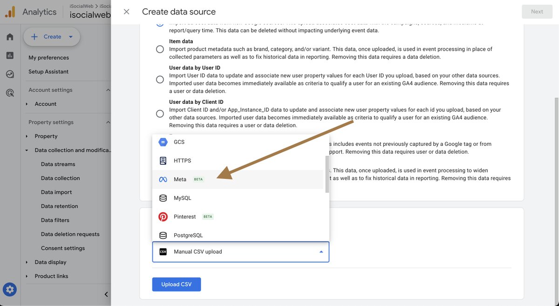Expand the Product links tree item

click(27, 276)
